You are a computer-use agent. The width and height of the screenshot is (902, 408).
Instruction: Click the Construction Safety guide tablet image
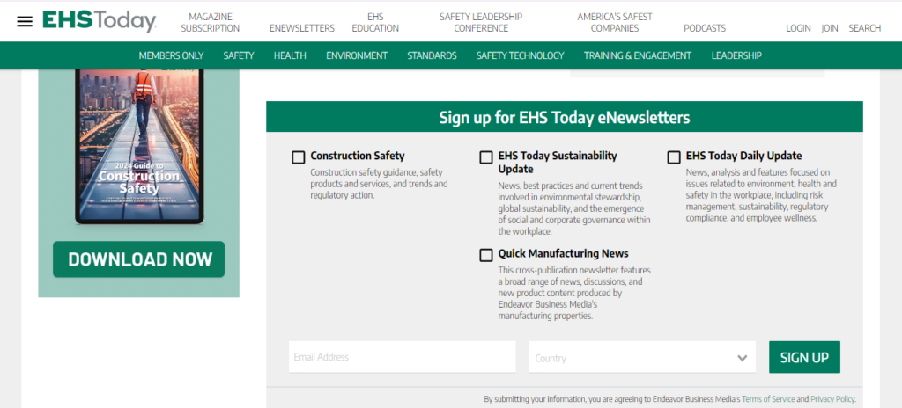coord(139,147)
